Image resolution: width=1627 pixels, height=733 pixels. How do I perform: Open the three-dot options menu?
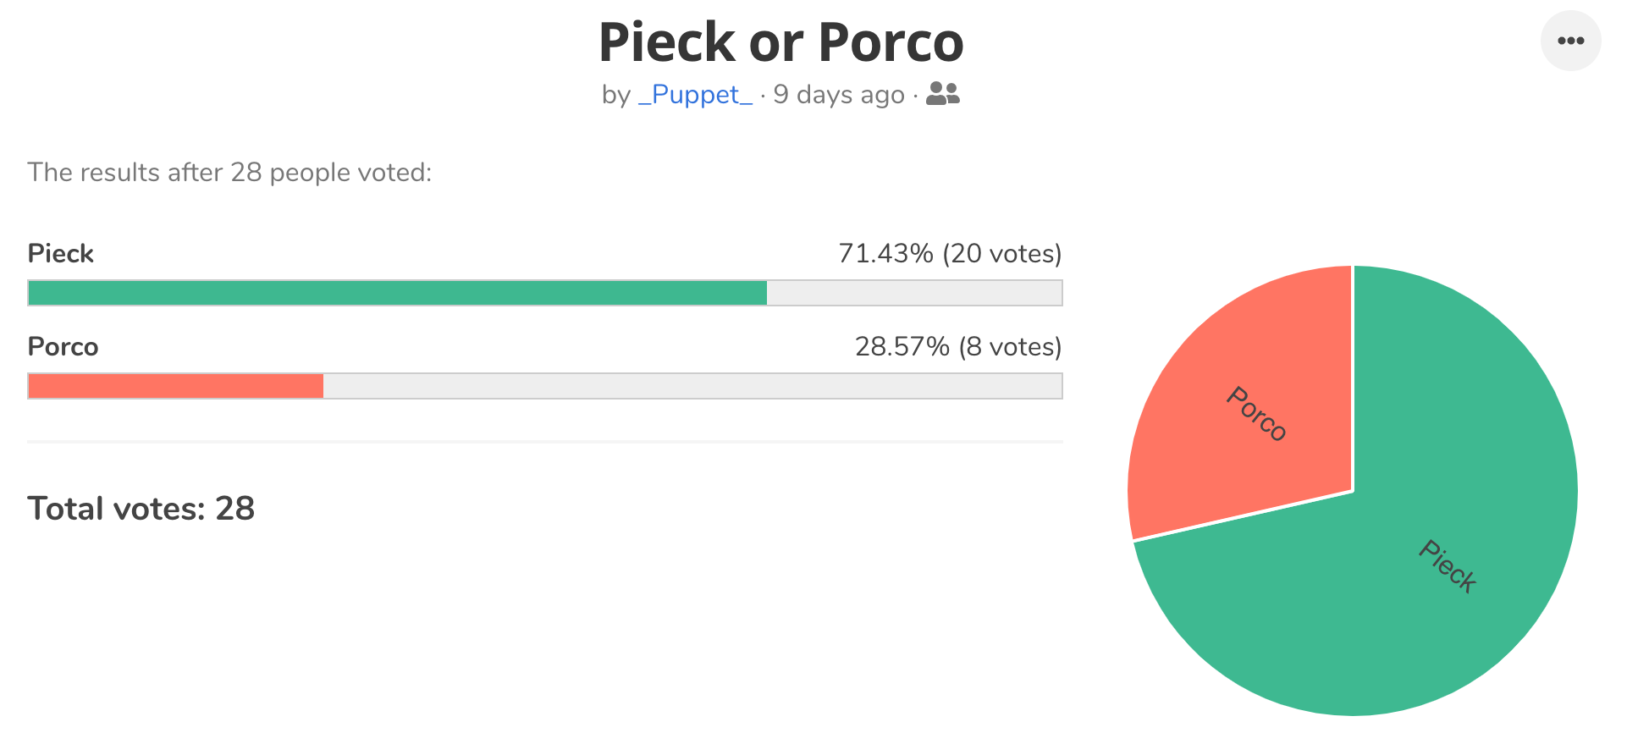point(1570,41)
